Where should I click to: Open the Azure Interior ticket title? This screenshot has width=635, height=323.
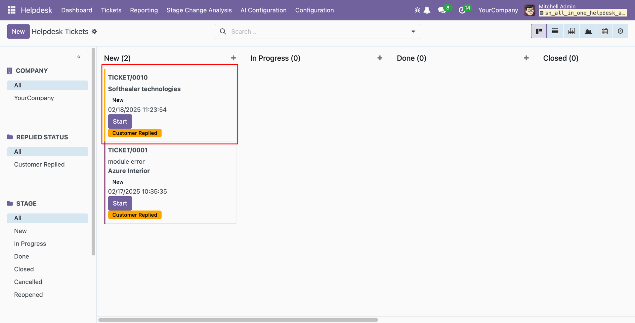click(129, 171)
